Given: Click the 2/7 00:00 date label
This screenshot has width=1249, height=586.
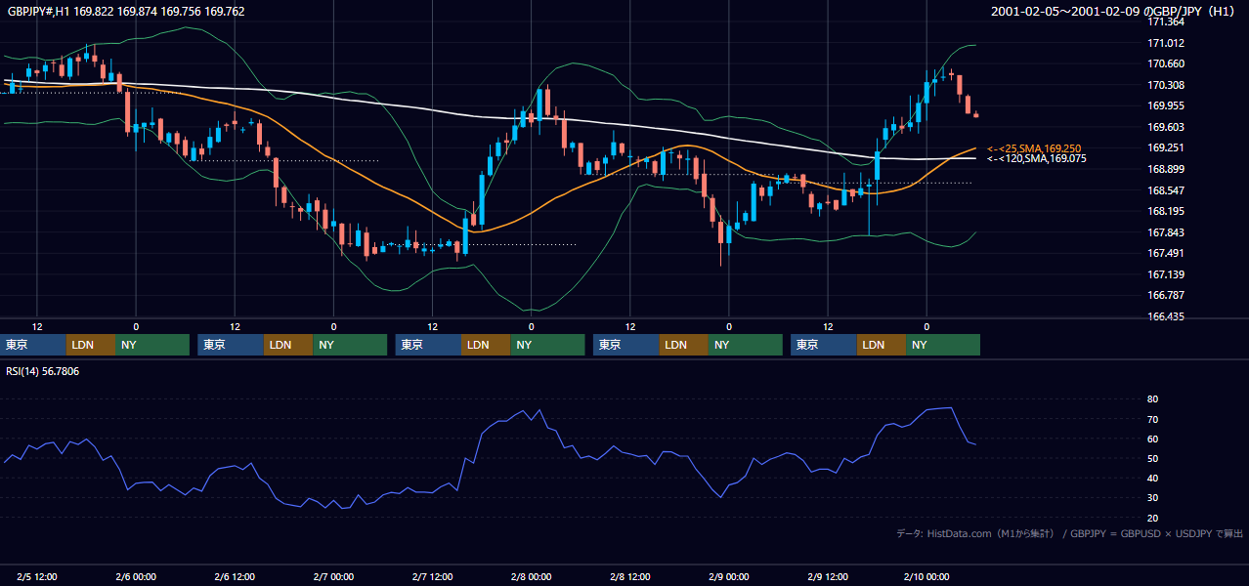Looking at the screenshot, I should pyautogui.click(x=333, y=576).
